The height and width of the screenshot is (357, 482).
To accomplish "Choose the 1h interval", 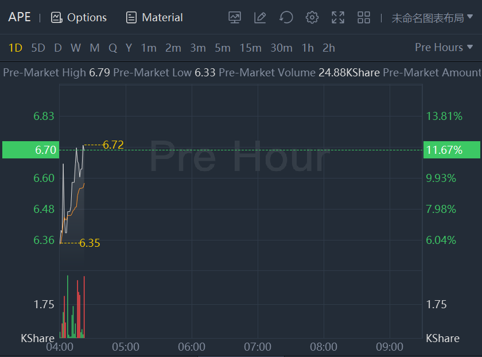I will click(308, 48).
